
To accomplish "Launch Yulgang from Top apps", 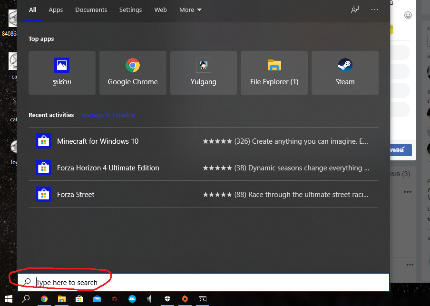I will [204, 73].
